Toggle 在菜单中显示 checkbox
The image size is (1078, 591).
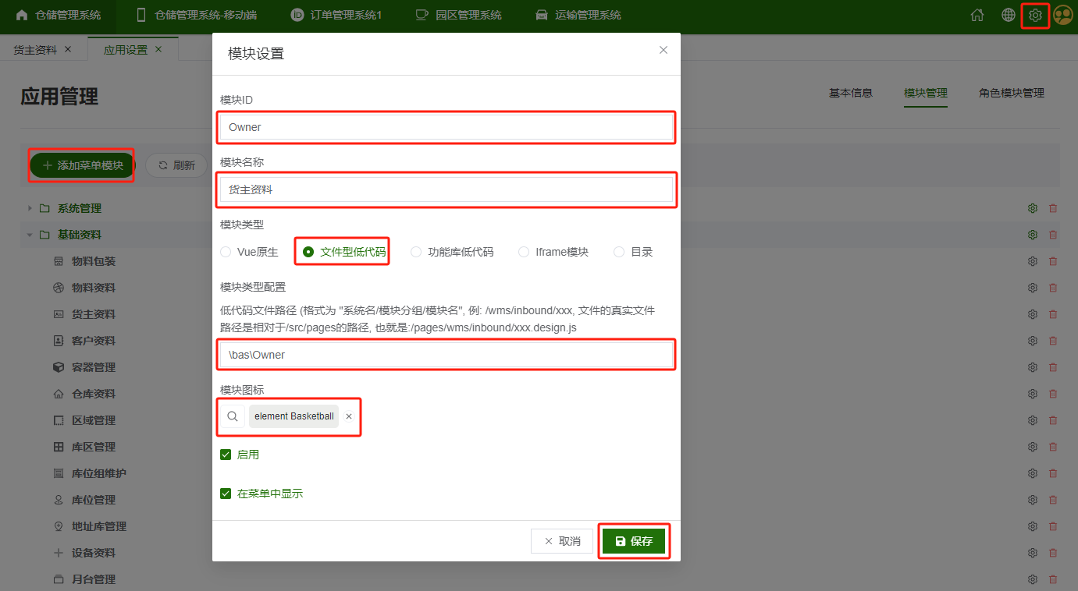click(226, 494)
